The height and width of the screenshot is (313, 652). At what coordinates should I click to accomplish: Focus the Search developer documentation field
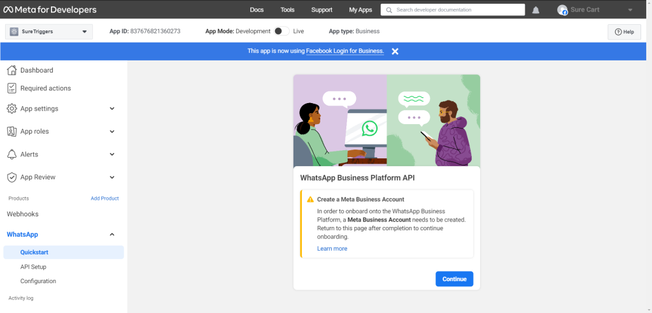tap(453, 10)
